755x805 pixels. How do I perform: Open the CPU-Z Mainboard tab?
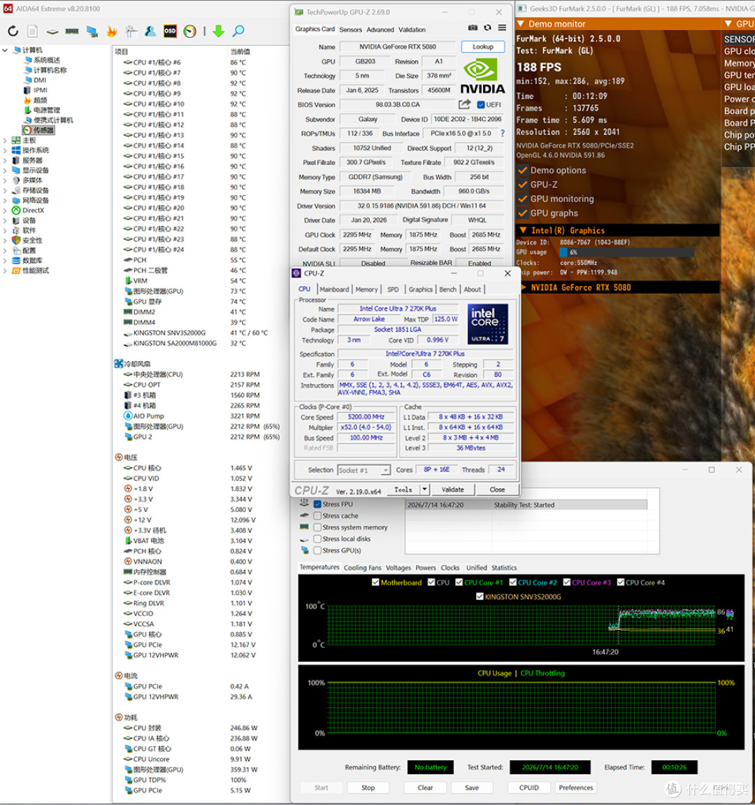334,290
